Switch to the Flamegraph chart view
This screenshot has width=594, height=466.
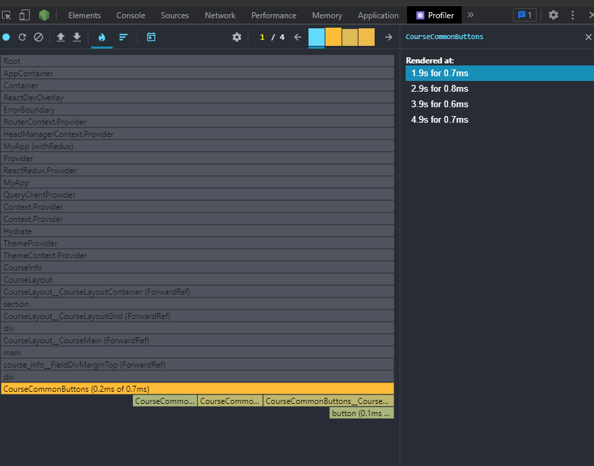click(102, 37)
